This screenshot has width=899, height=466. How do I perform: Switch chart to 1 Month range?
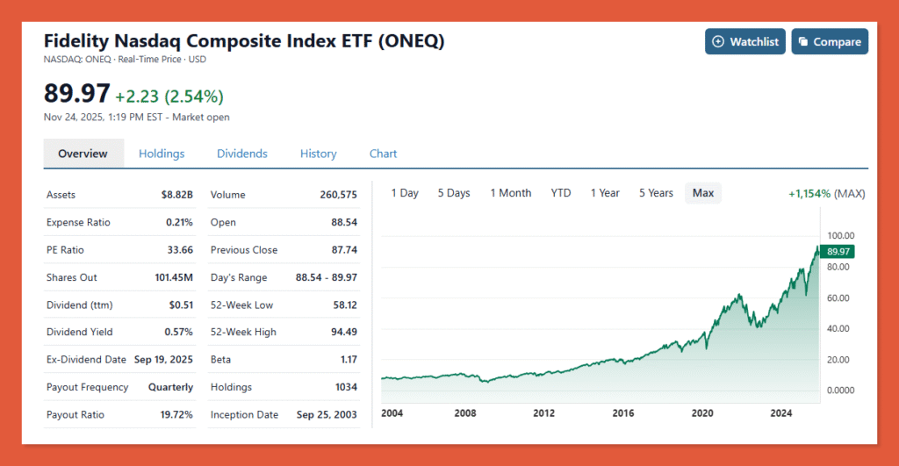pyautogui.click(x=510, y=193)
